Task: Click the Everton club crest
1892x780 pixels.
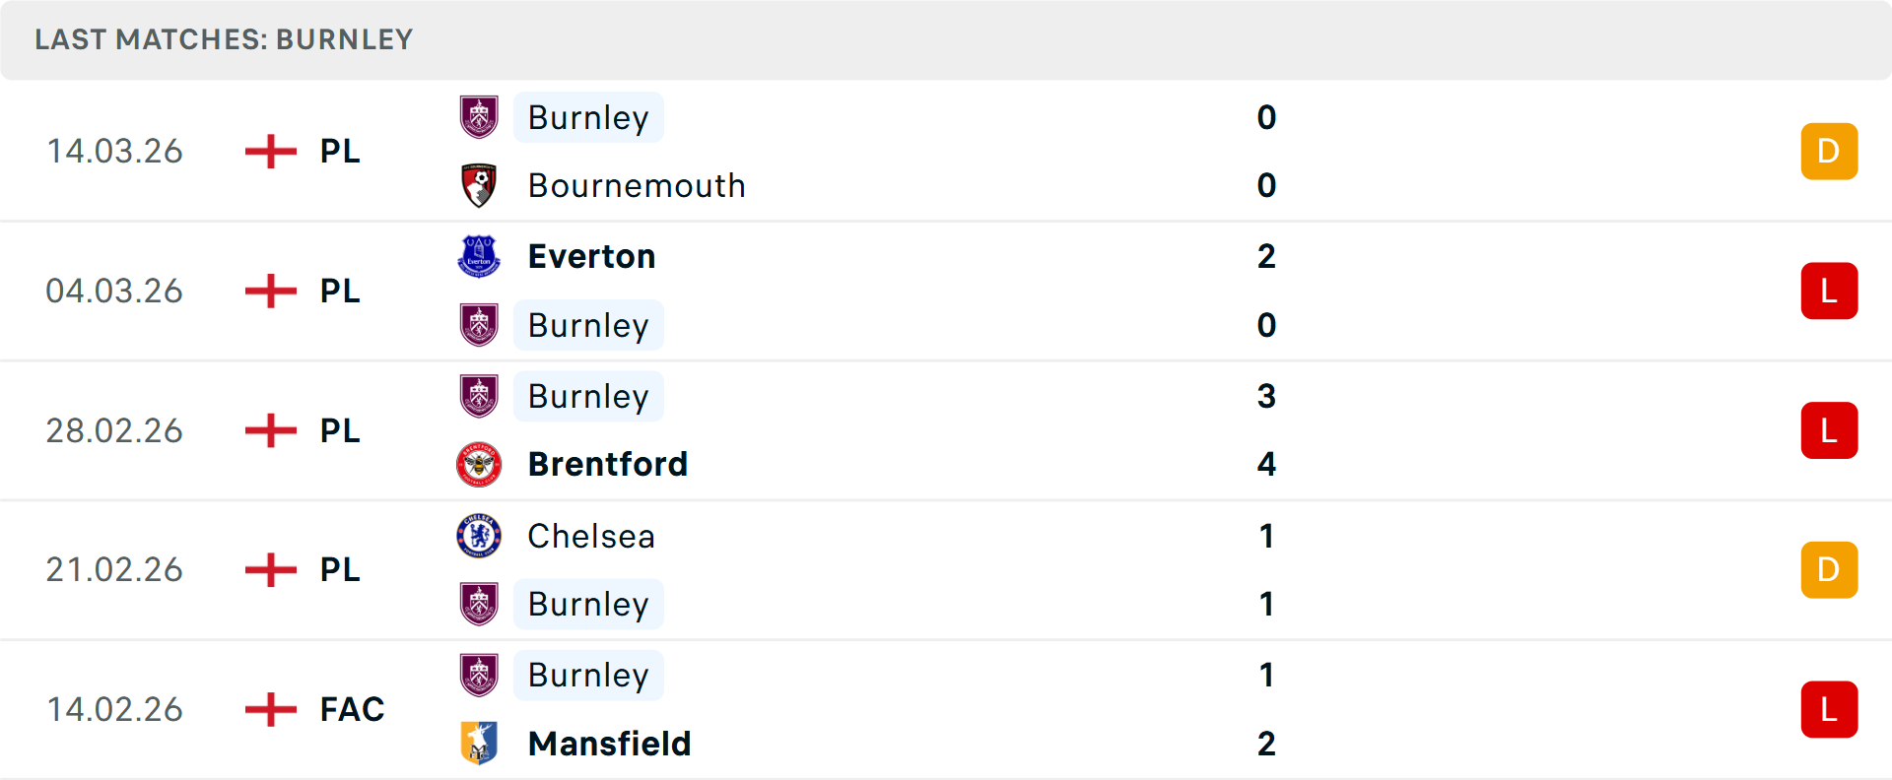Action: tap(479, 255)
